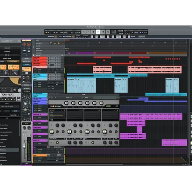192x192 pixels.
Task: Select the Bass track header
Action: 40,67
